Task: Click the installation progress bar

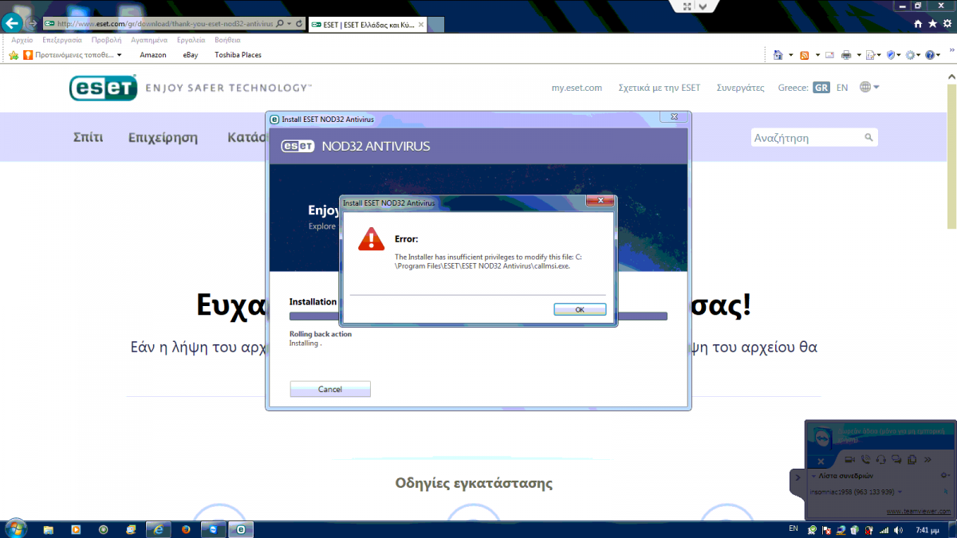Action: click(x=478, y=316)
